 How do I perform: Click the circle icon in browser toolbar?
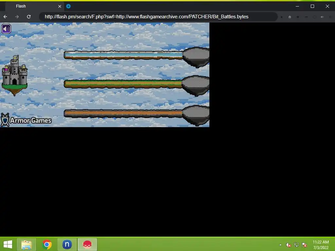tap(314, 17)
